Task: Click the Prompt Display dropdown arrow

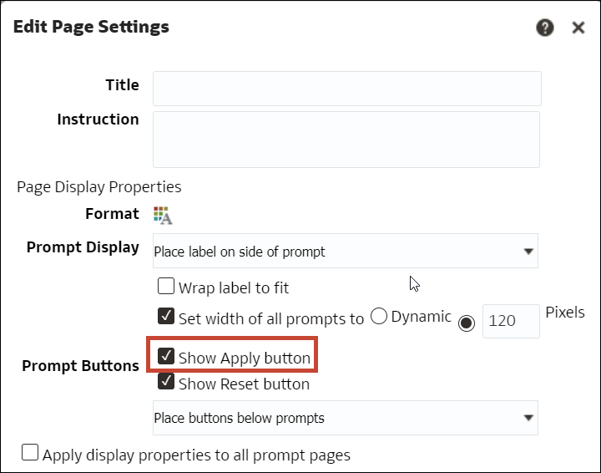Action: click(528, 251)
